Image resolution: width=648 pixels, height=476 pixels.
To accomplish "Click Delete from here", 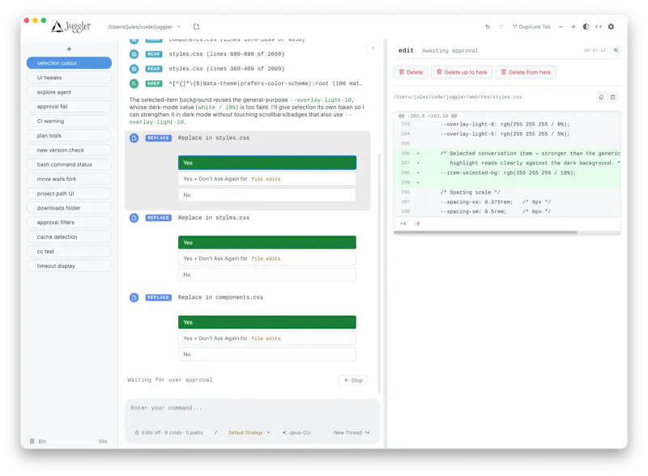I will click(x=526, y=72).
